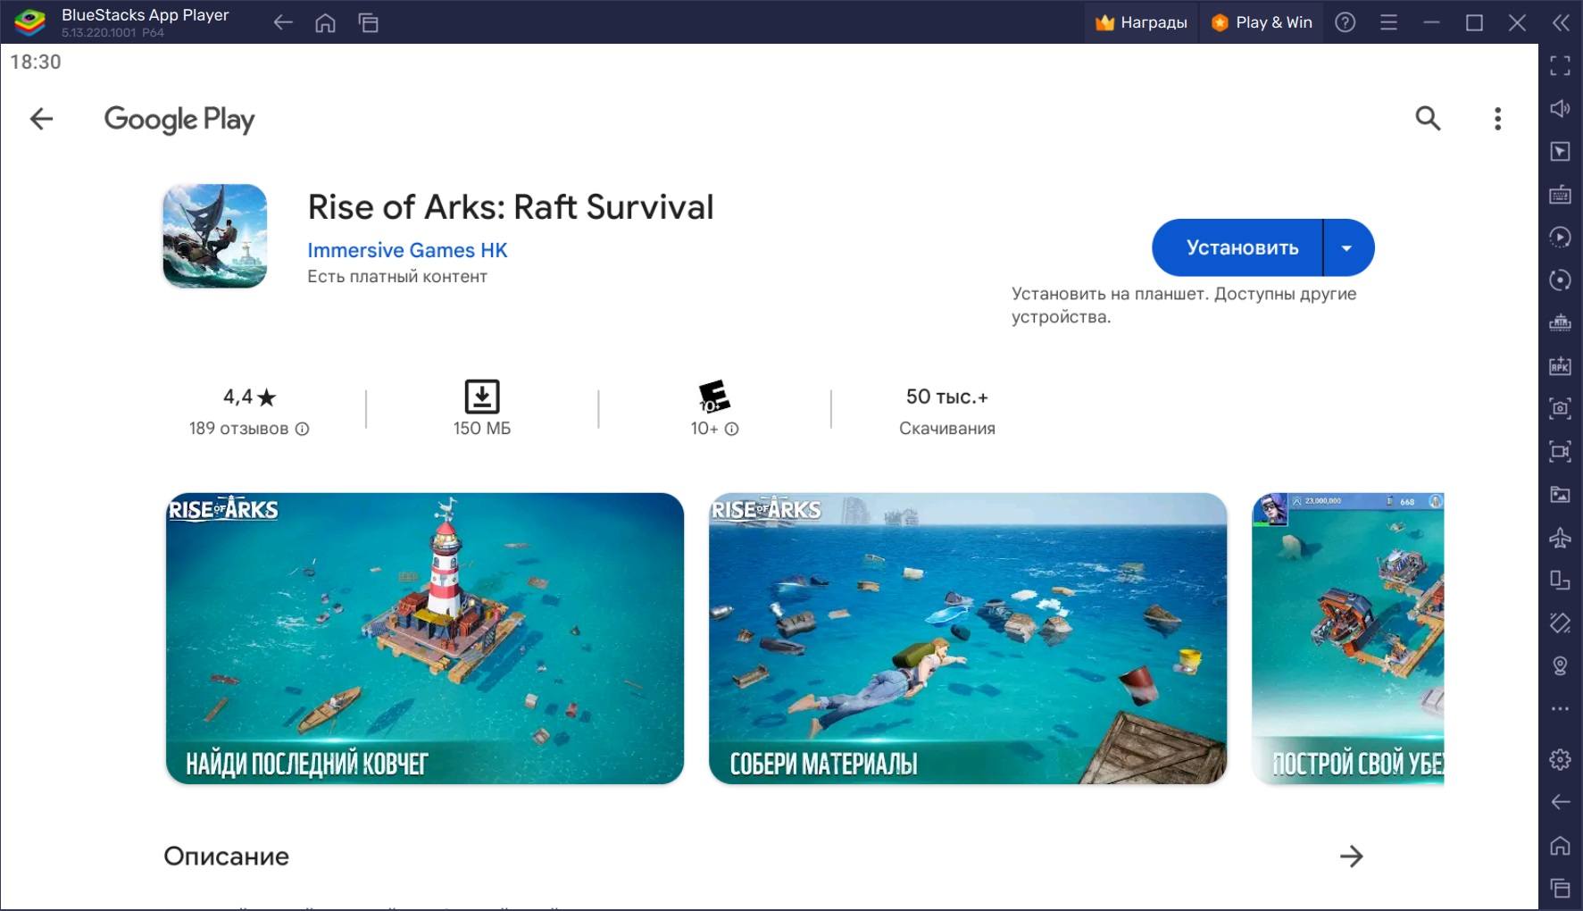This screenshot has width=1583, height=911.
Task: Collapse the BlueStacks side toolbar
Action: [x=1561, y=22]
